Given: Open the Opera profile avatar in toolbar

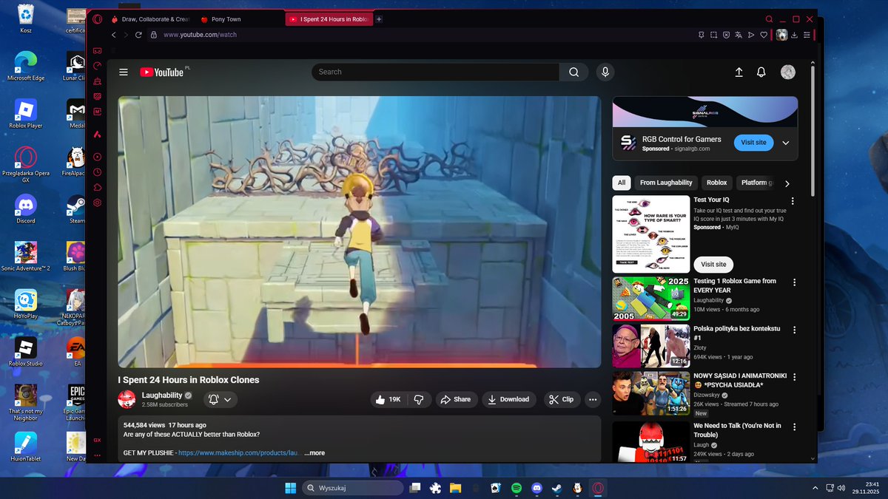Looking at the screenshot, I should pos(781,35).
